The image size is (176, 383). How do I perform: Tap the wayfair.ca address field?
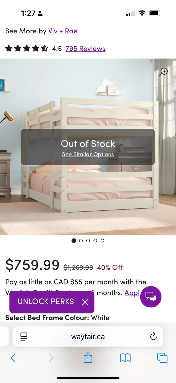[88, 336]
